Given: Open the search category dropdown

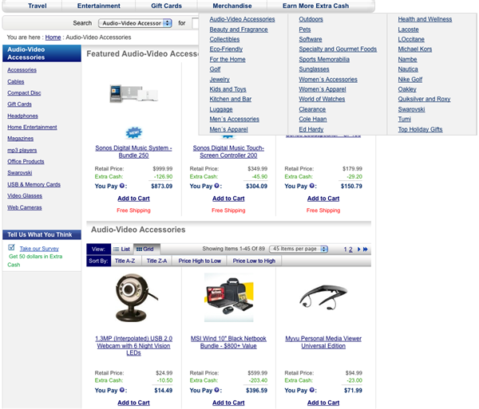Looking at the screenshot, I should pyautogui.click(x=135, y=23).
